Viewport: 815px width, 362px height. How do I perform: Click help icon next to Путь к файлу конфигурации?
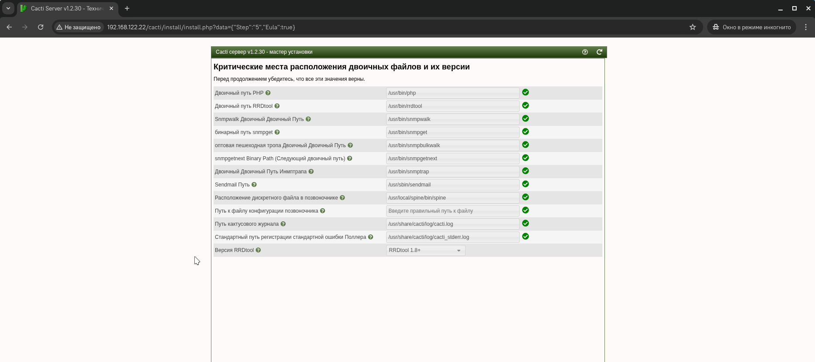(323, 211)
